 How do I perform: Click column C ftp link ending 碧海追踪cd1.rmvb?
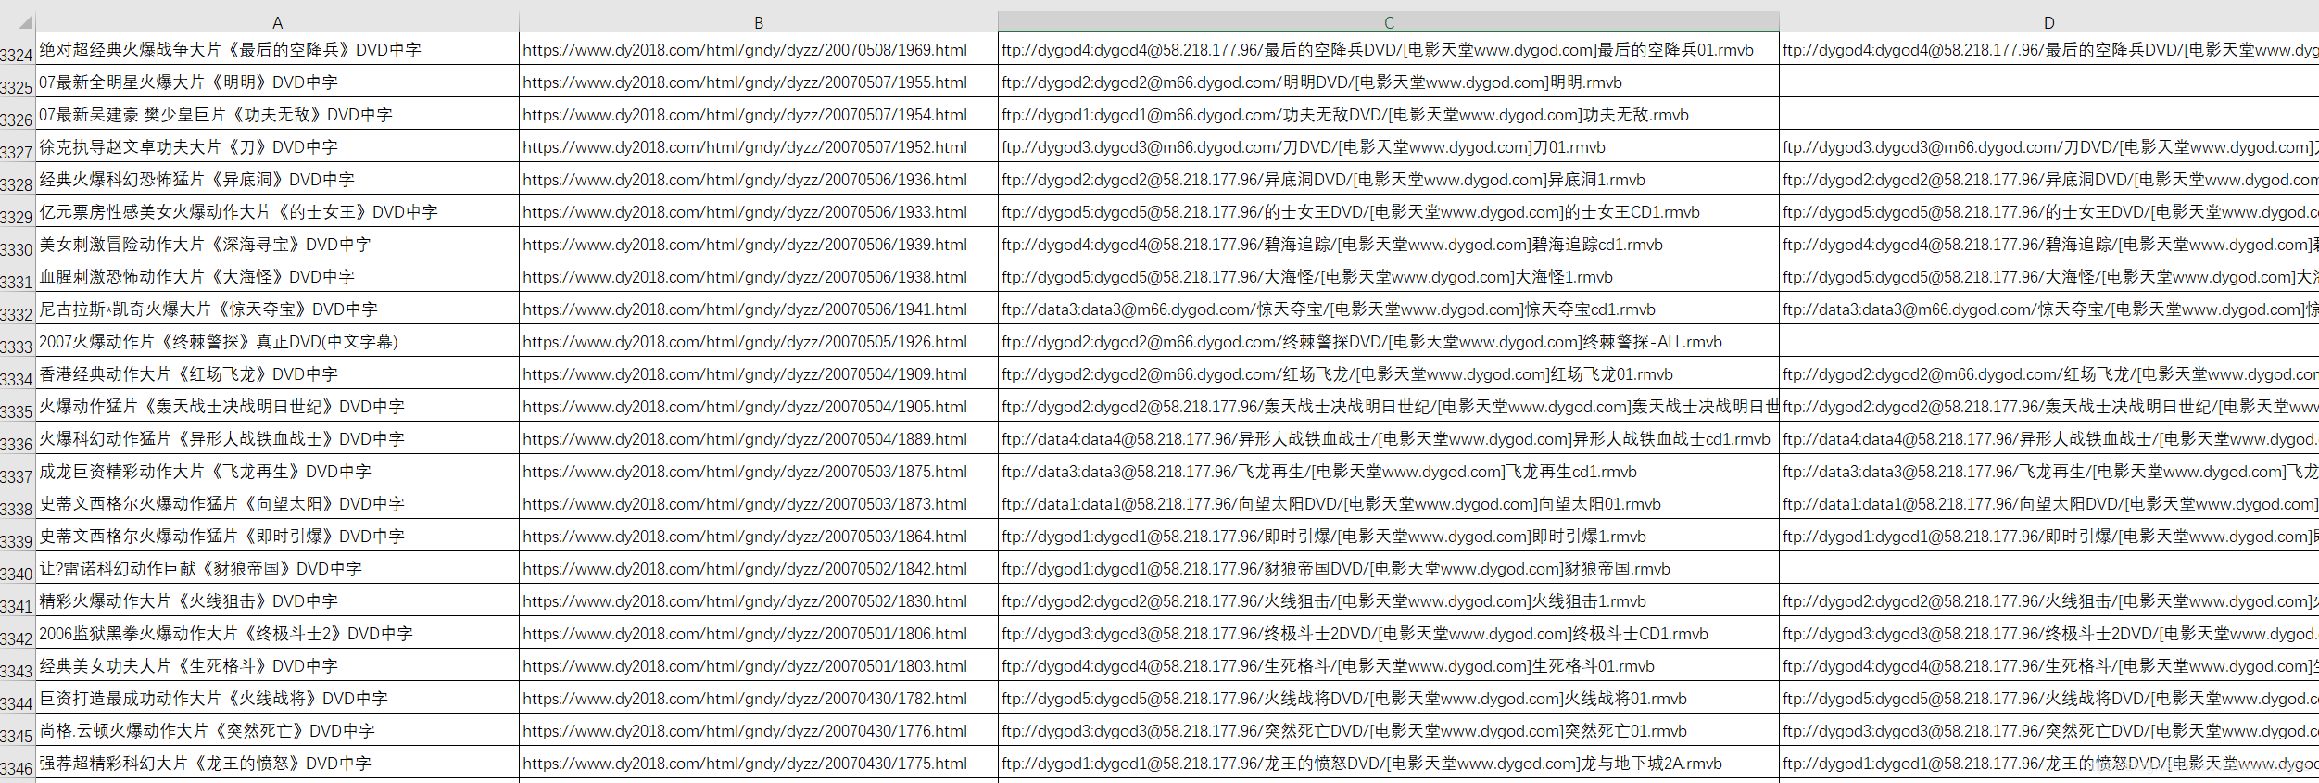[x=1332, y=245]
